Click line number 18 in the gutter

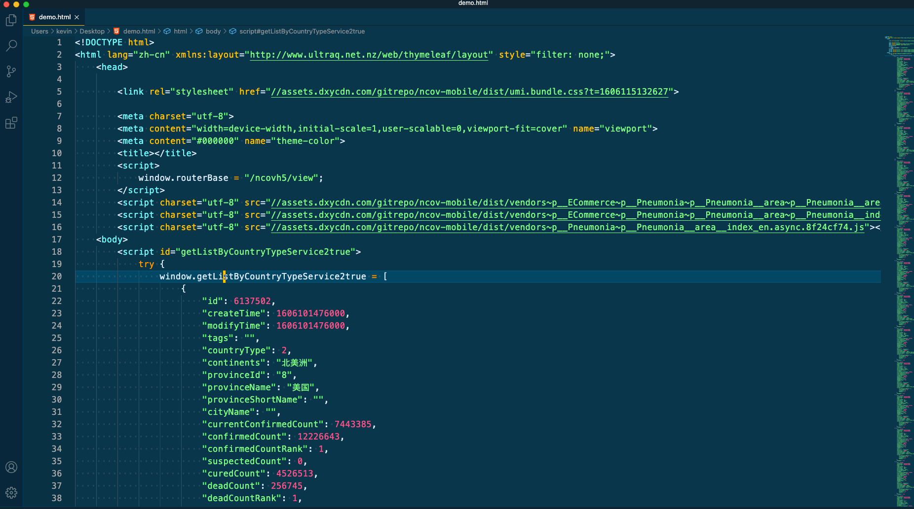point(57,252)
